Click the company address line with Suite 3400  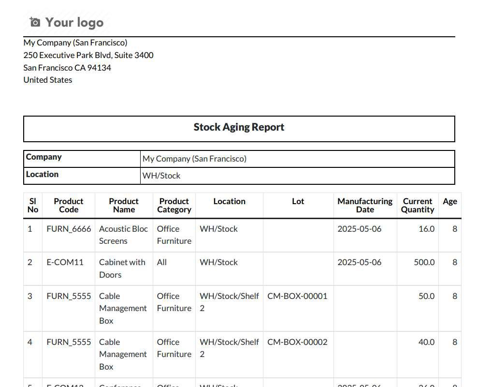pyautogui.click(x=88, y=55)
